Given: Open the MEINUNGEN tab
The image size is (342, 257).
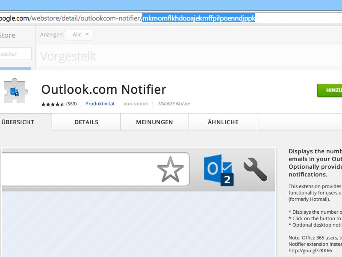Looking at the screenshot, I should pyautogui.click(x=154, y=122).
